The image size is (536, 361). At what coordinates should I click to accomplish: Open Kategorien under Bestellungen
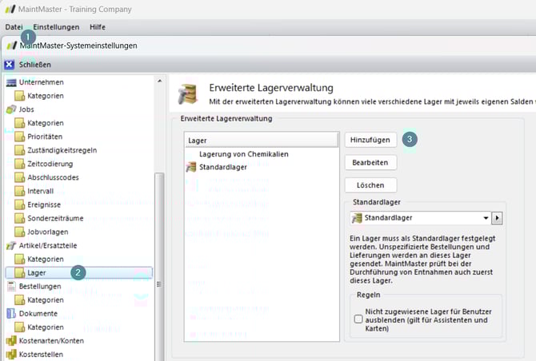46,300
